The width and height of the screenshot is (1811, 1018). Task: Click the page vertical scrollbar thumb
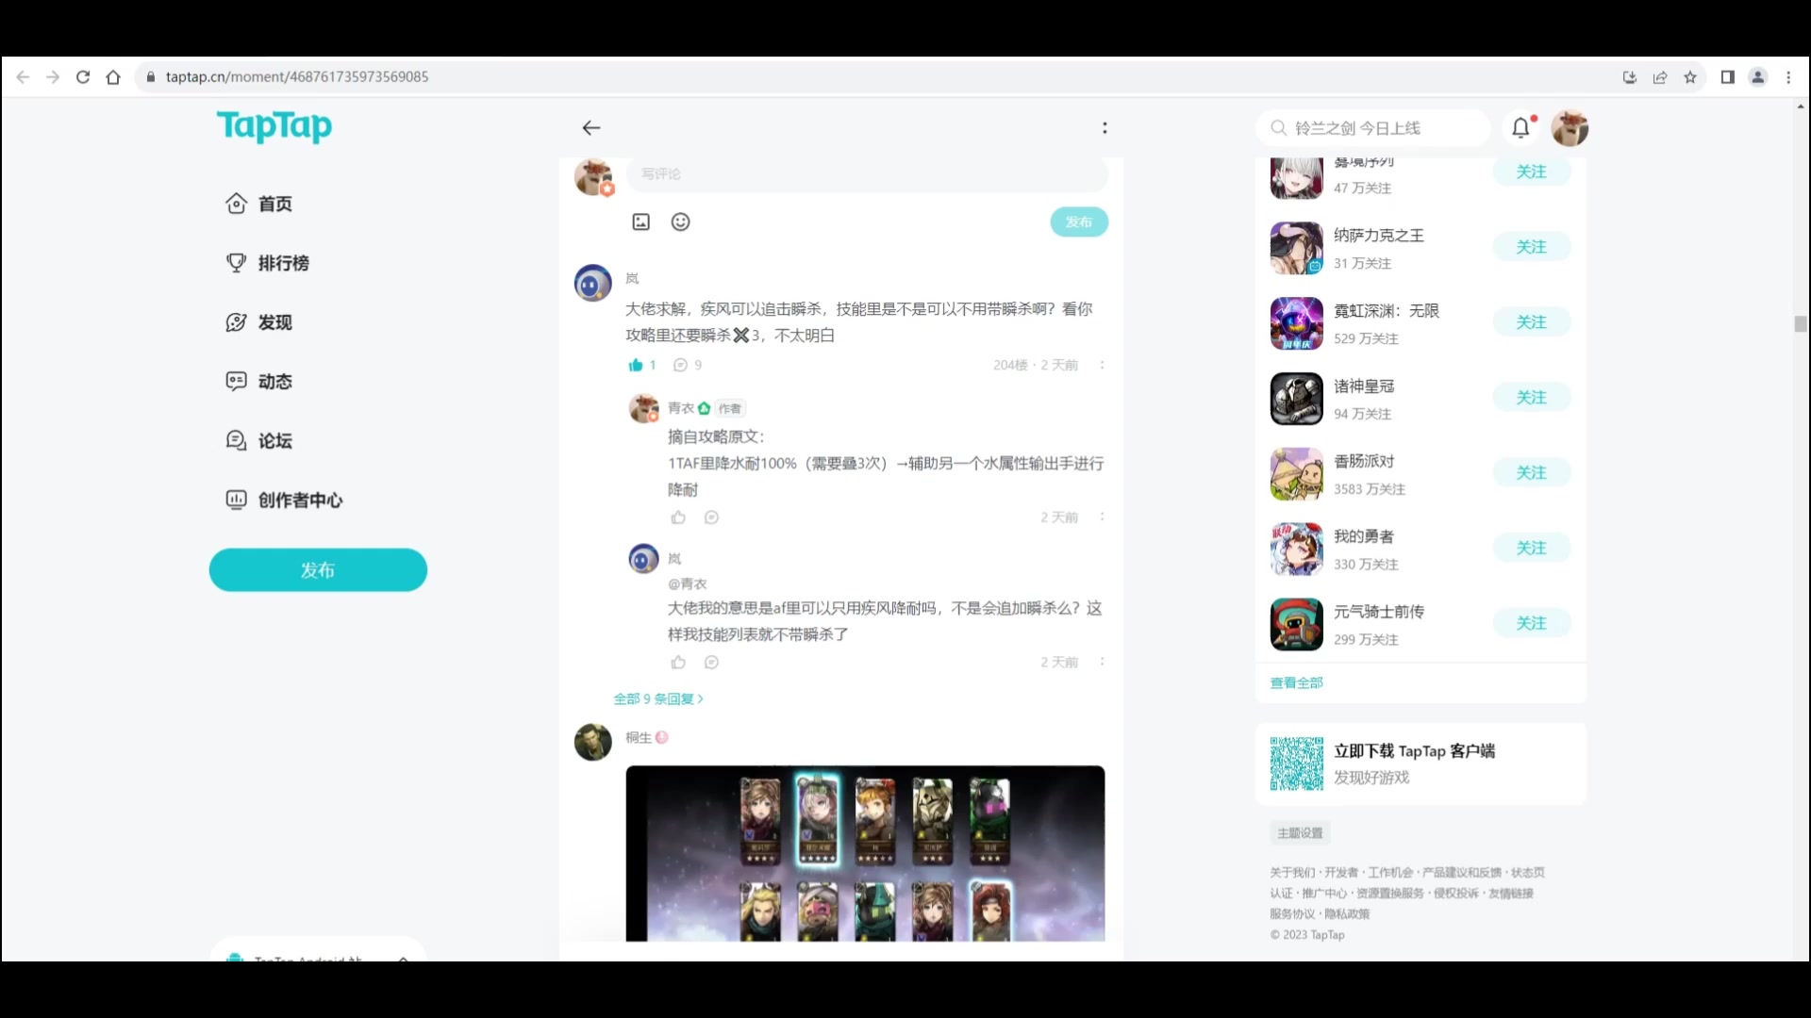pyautogui.click(x=1800, y=323)
